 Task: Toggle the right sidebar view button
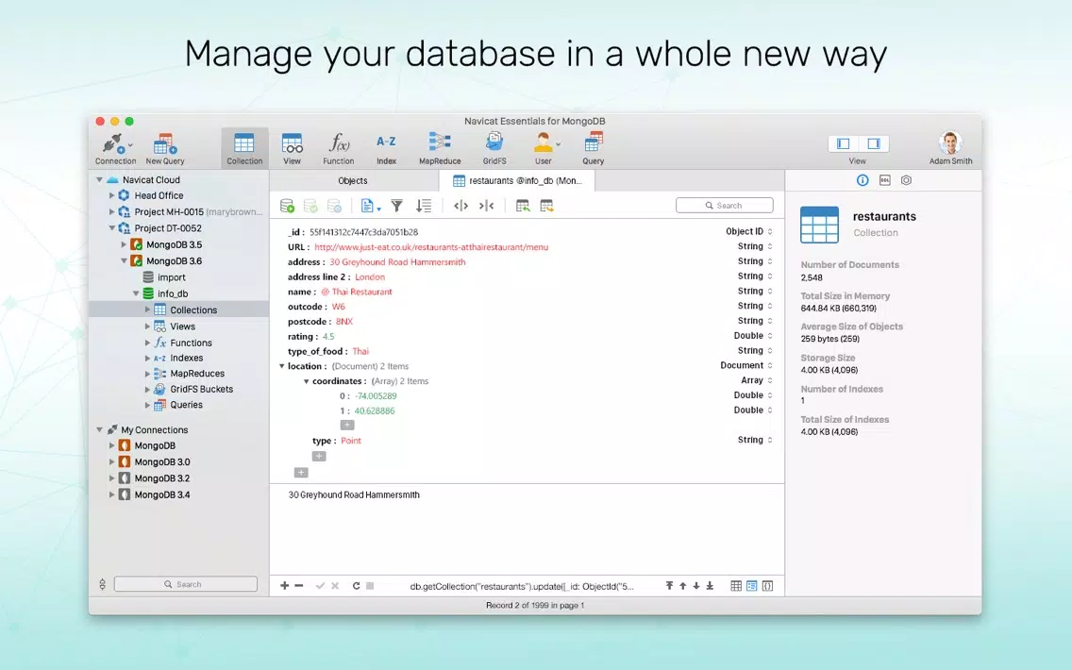(x=873, y=143)
